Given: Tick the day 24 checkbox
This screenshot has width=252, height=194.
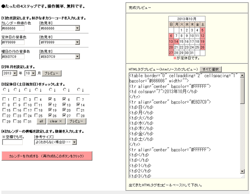Looking at the screenshot, I should click(25, 115).
